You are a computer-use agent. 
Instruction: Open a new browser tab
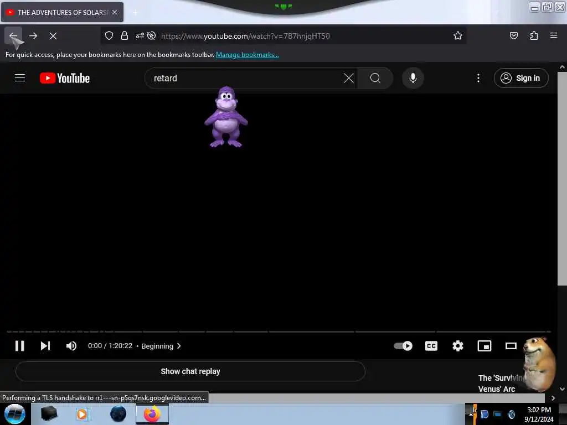(x=135, y=13)
